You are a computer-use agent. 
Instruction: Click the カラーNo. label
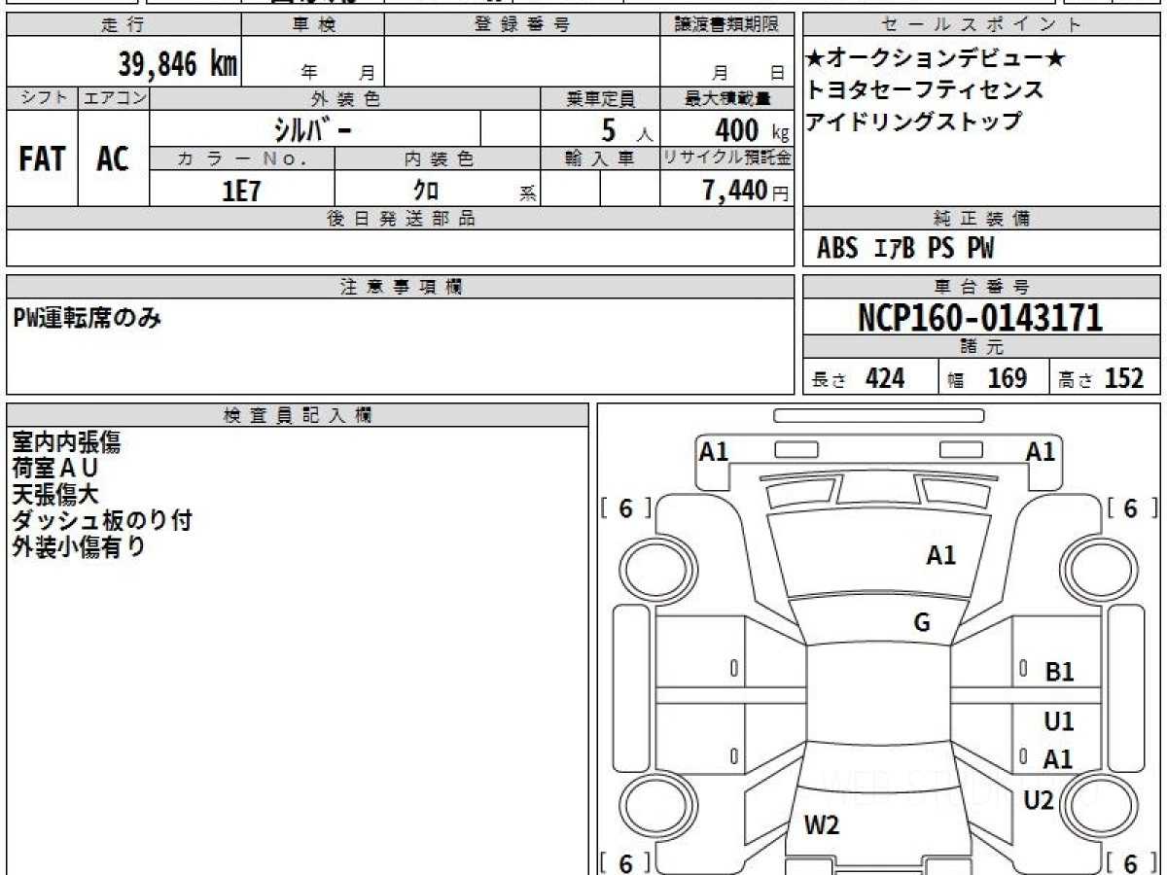pyautogui.click(x=242, y=158)
